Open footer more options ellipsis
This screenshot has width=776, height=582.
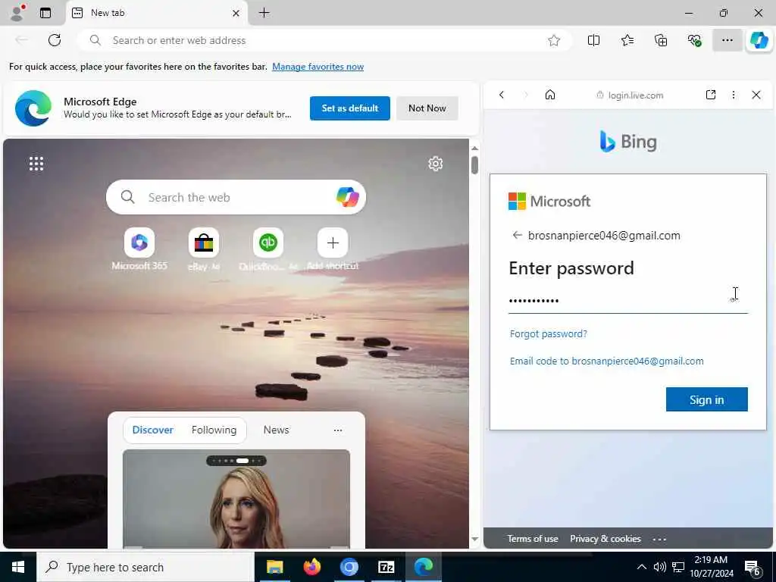point(659,540)
